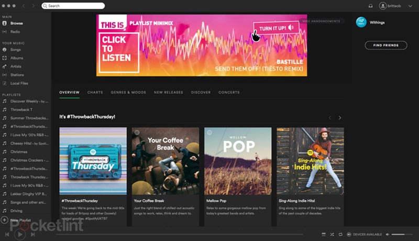This screenshot has width=419, height=241.
Task: Switch to the Charts tab
Action: [95, 93]
